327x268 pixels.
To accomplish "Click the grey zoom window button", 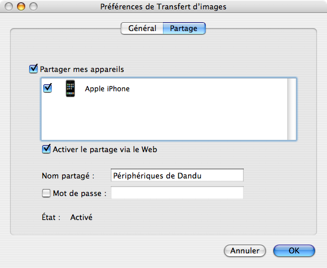I will point(33,6).
